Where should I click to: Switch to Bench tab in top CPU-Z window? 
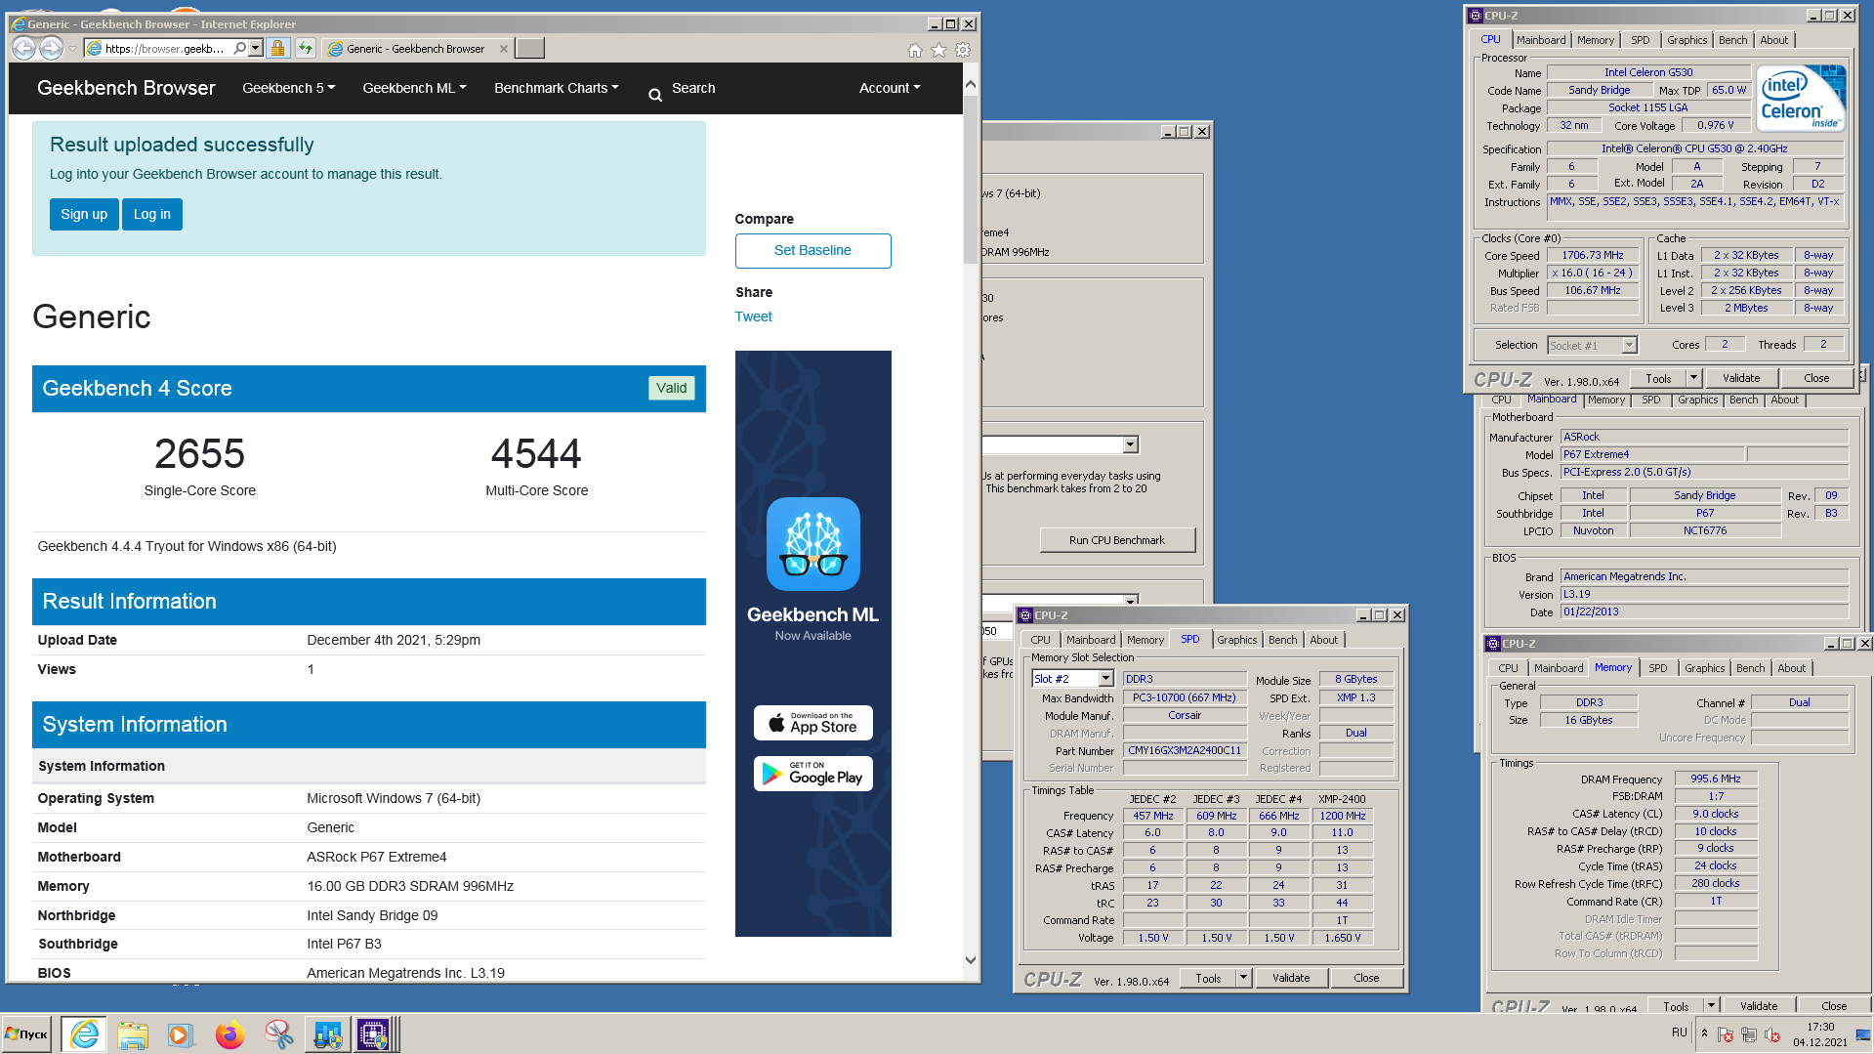click(x=1733, y=40)
